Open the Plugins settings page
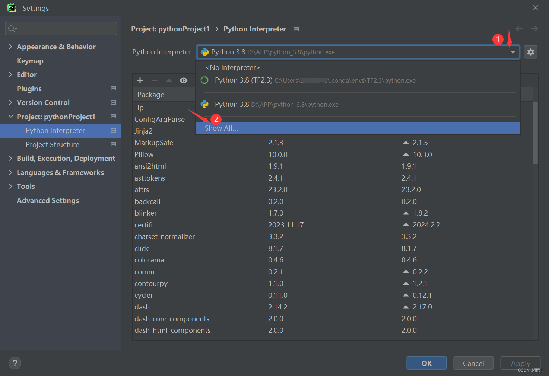 point(29,89)
